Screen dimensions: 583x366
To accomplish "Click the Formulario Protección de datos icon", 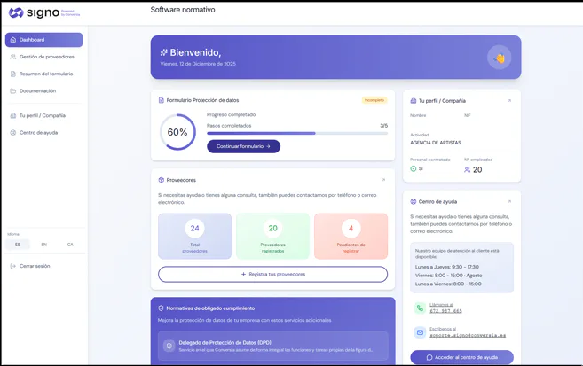I will coord(161,100).
